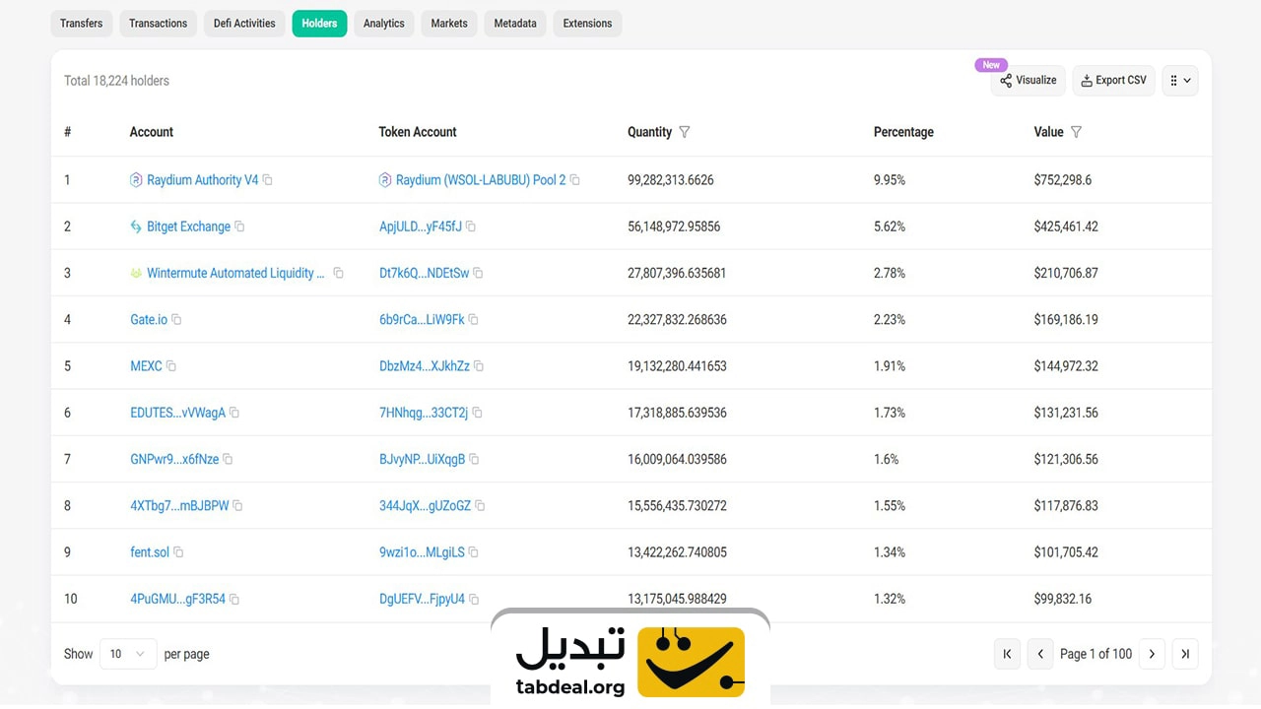This screenshot has width=1261, height=709.
Task: Open the column layout options dropdown
Action: point(1180,81)
